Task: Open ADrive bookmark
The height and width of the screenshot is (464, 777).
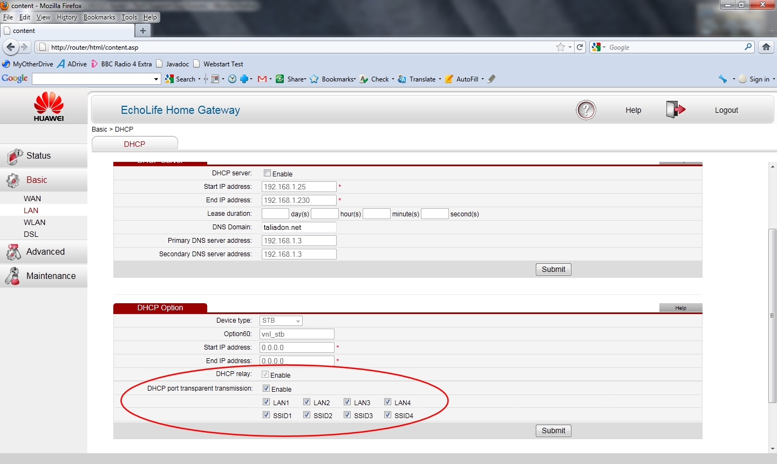Action: [72, 64]
